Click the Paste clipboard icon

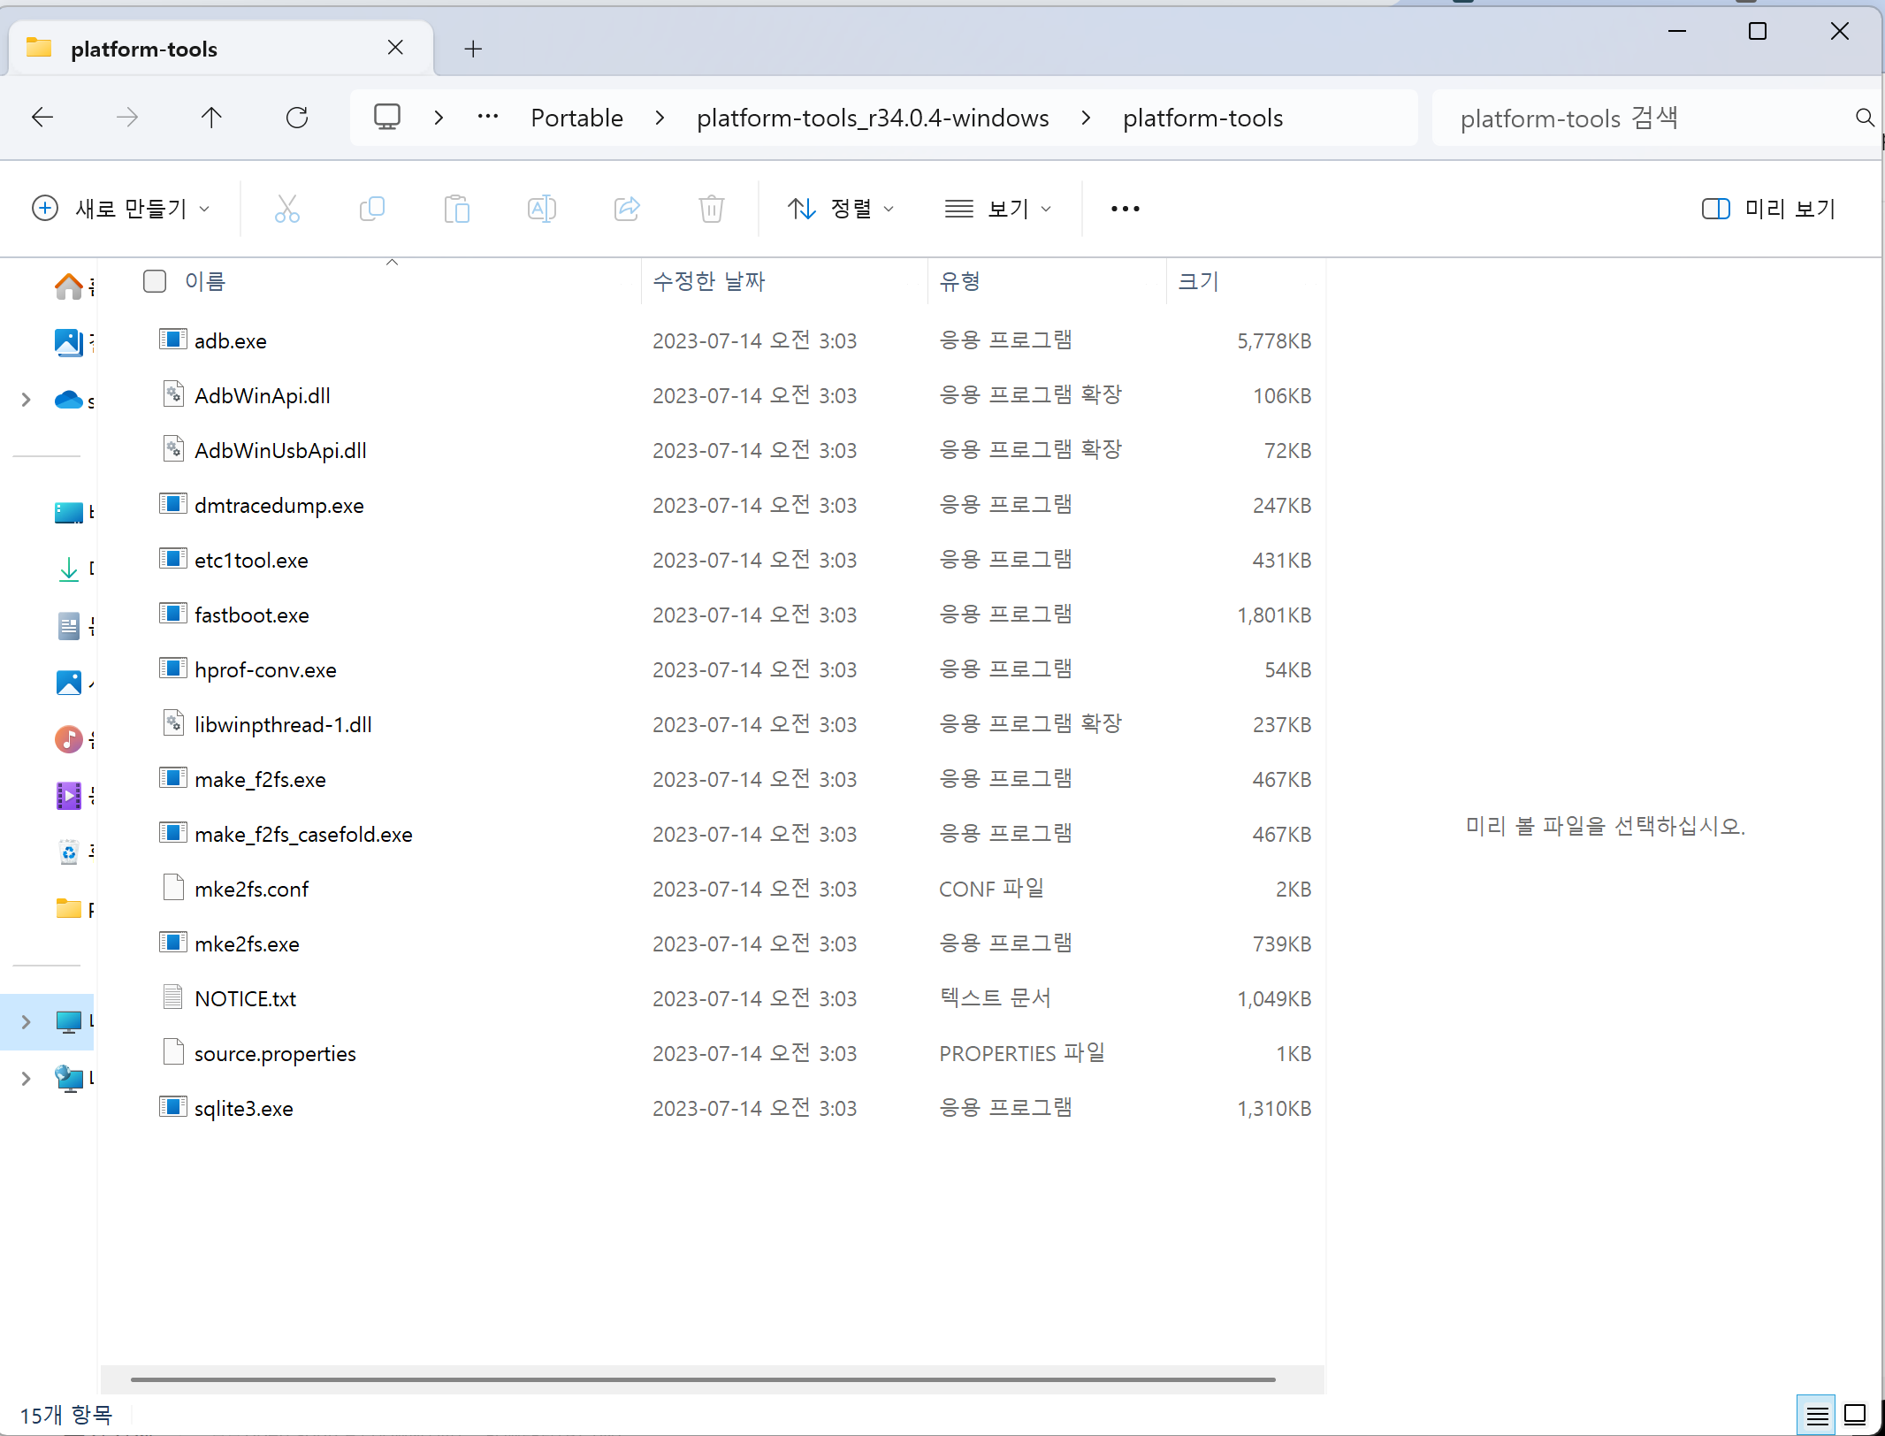coord(456,209)
